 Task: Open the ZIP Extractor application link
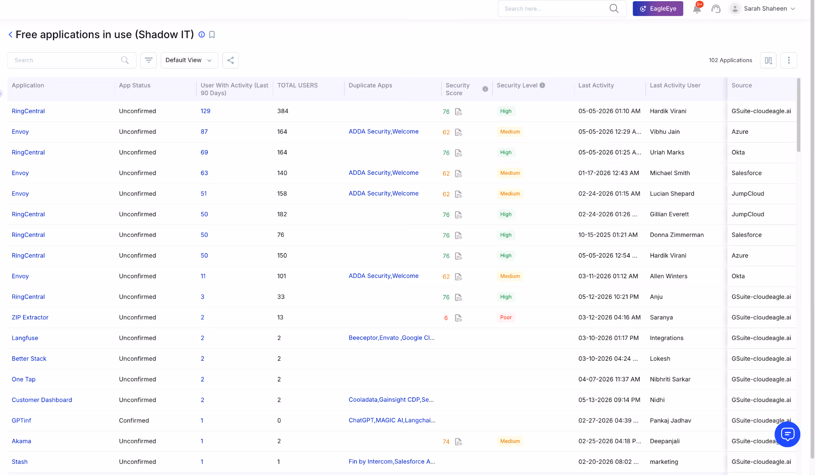(x=30, y=317)
